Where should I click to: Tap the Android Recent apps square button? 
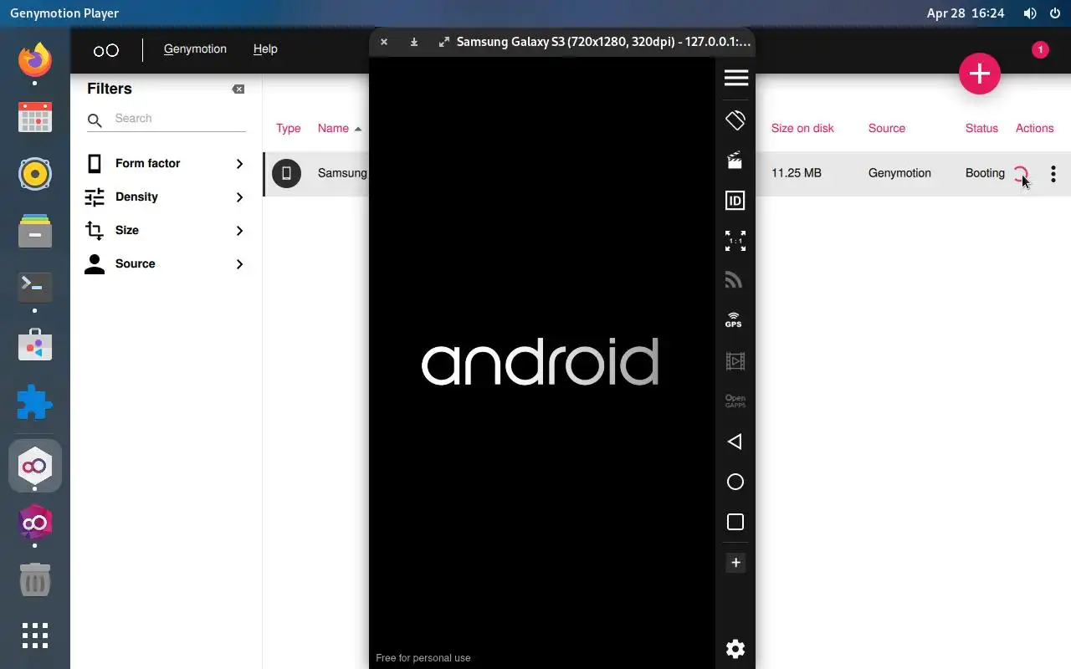[x=735, y=522]
